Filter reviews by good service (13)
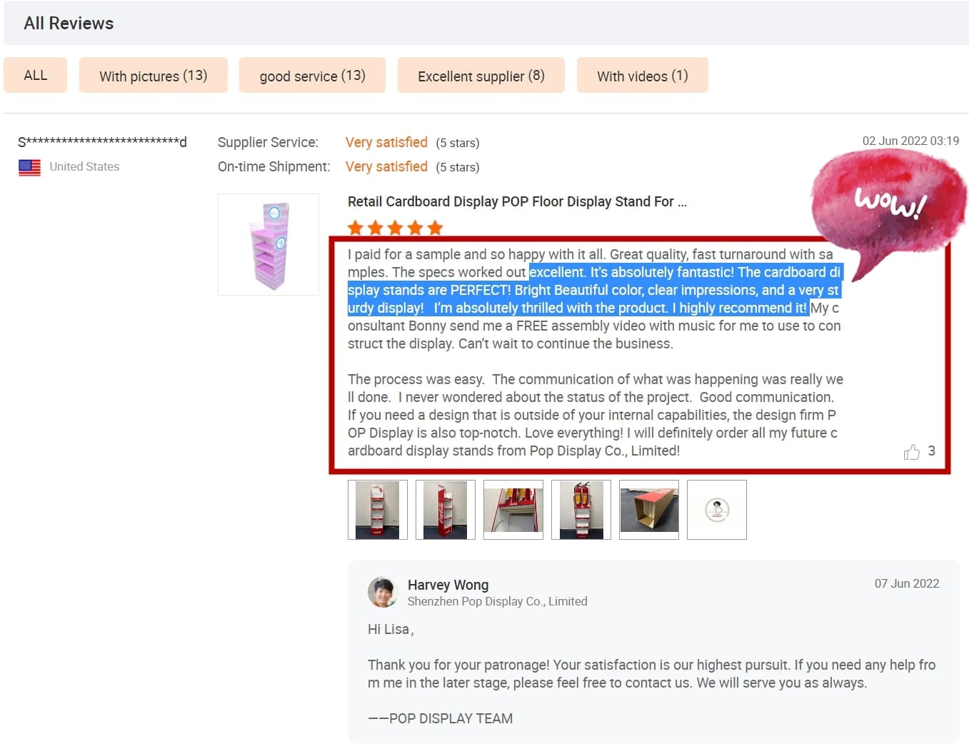This screenshot has width=969, height=749. [x=312, y=75]
